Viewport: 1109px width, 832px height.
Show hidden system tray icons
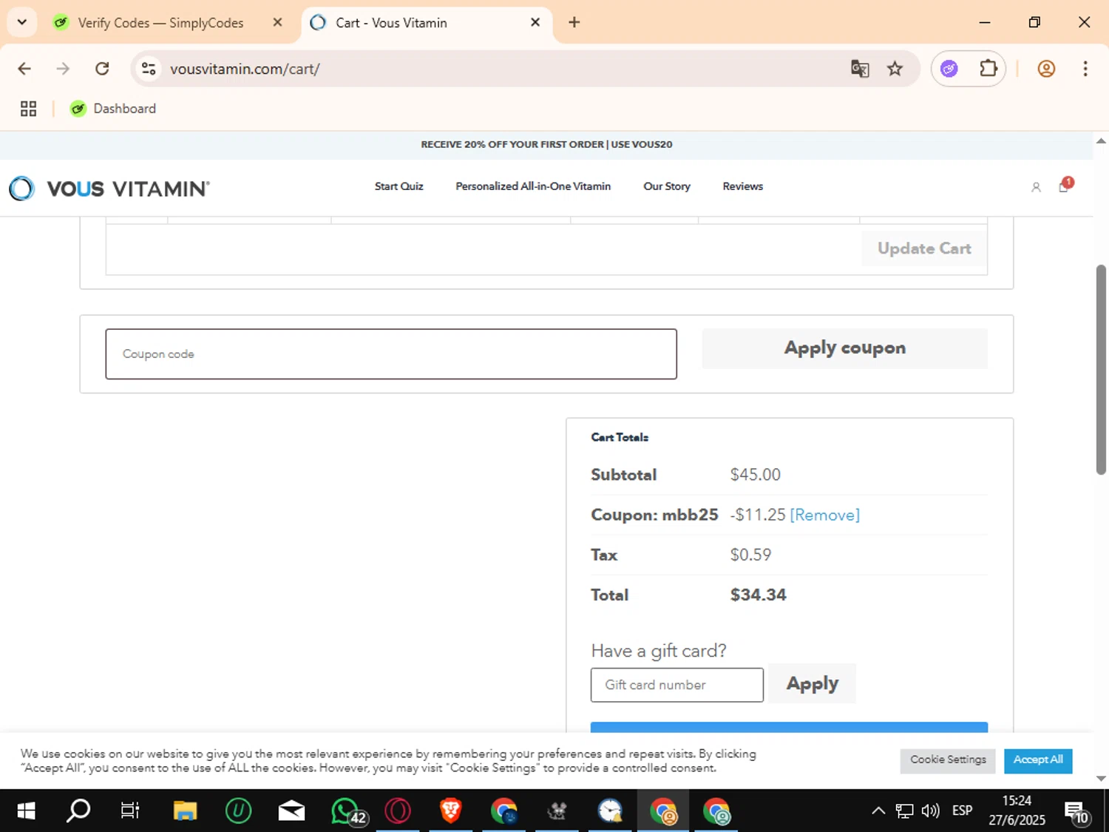pyautogui.click(x=878, y=811)
